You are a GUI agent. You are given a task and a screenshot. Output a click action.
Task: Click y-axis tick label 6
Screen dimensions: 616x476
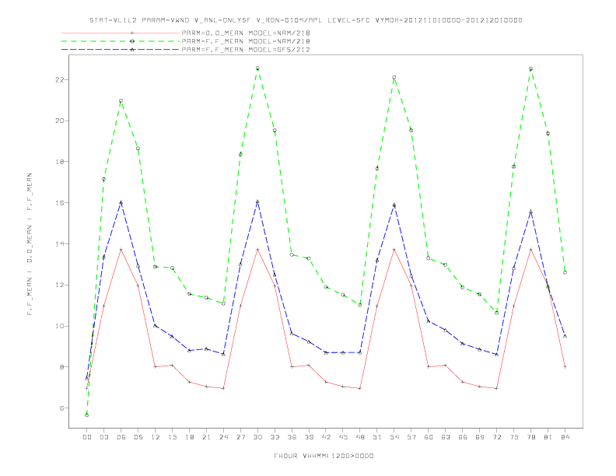point(62,408)
